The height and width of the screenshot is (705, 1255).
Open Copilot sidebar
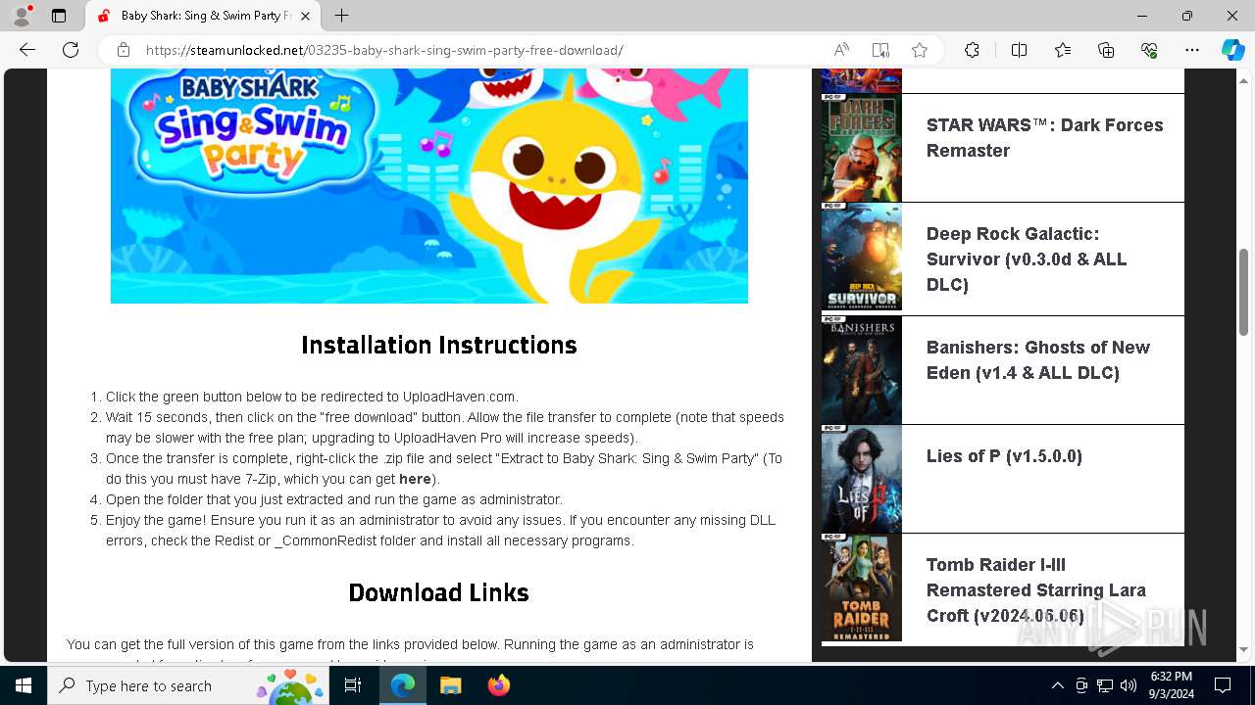coord(1232,50)
